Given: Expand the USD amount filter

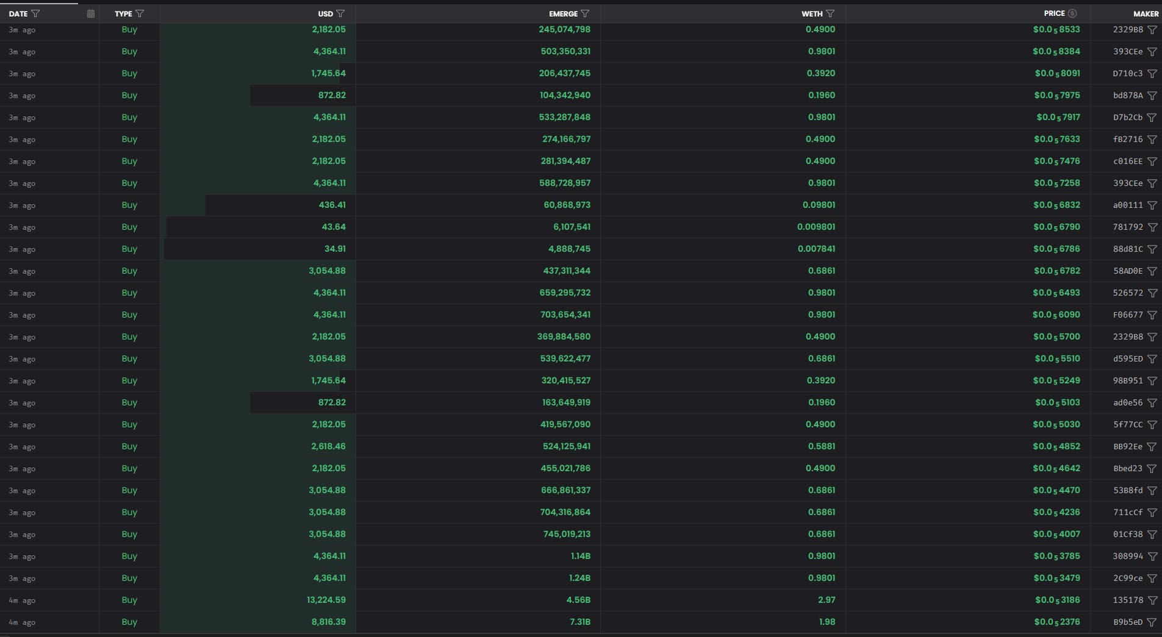Looking at the screenshot, I should pyautogui.click(x=340, y=13).
